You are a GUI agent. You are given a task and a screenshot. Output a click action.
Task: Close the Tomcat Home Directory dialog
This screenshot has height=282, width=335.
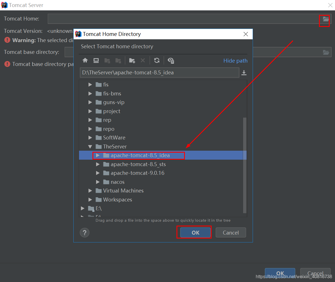pos(246,34)
